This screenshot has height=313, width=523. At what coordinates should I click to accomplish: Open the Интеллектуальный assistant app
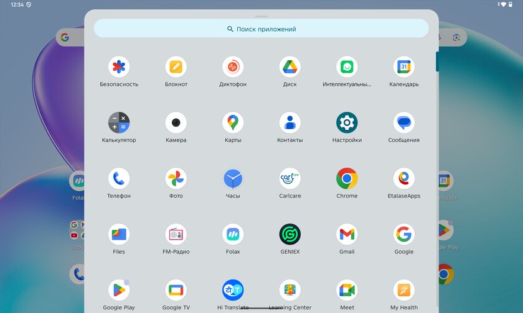(347, 67)
